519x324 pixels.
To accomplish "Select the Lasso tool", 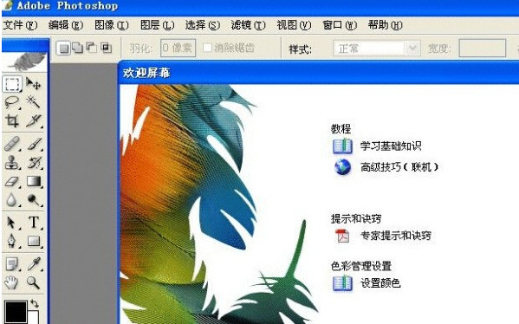I will tap(12, 102).
